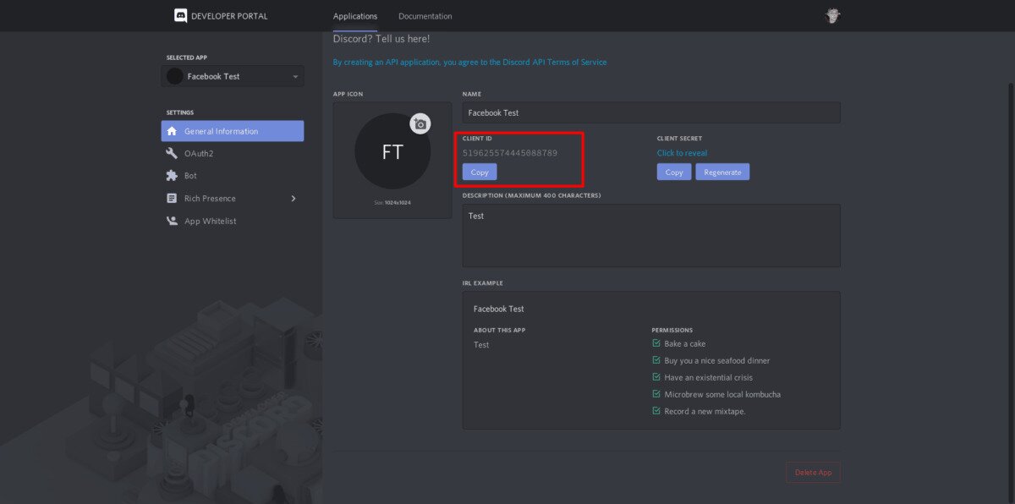
Task: Open the user avatar in top right
Action: click(832, 16)
